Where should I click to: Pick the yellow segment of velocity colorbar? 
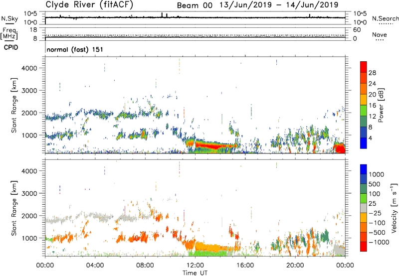tap(364, 218)
